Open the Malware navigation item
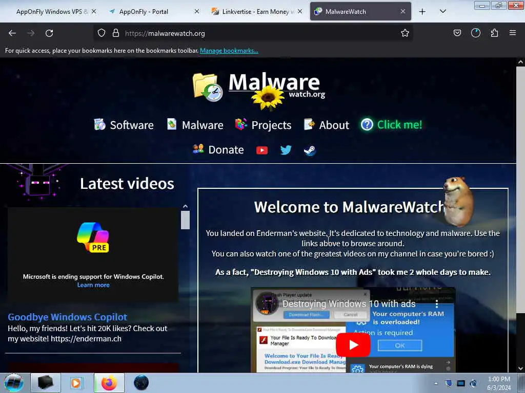Viewport: 525px width, 393px height. click(195, 125)
